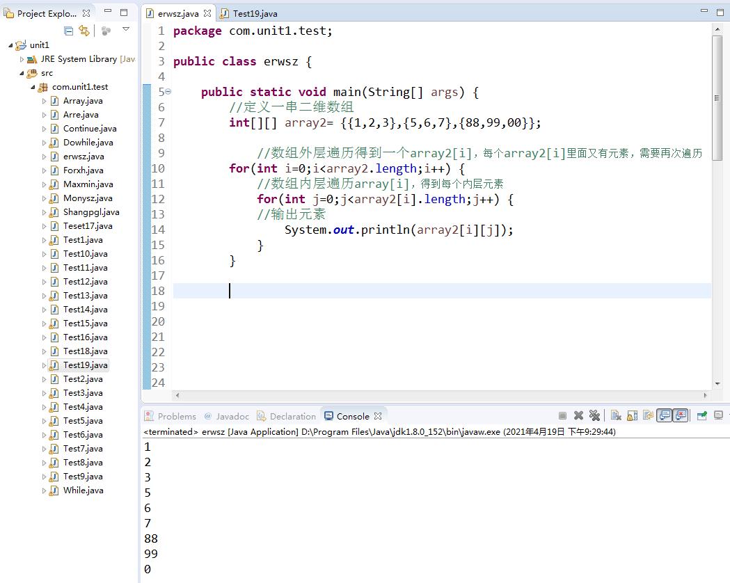Select Test10.java in the tree

(x=85, y=254)
